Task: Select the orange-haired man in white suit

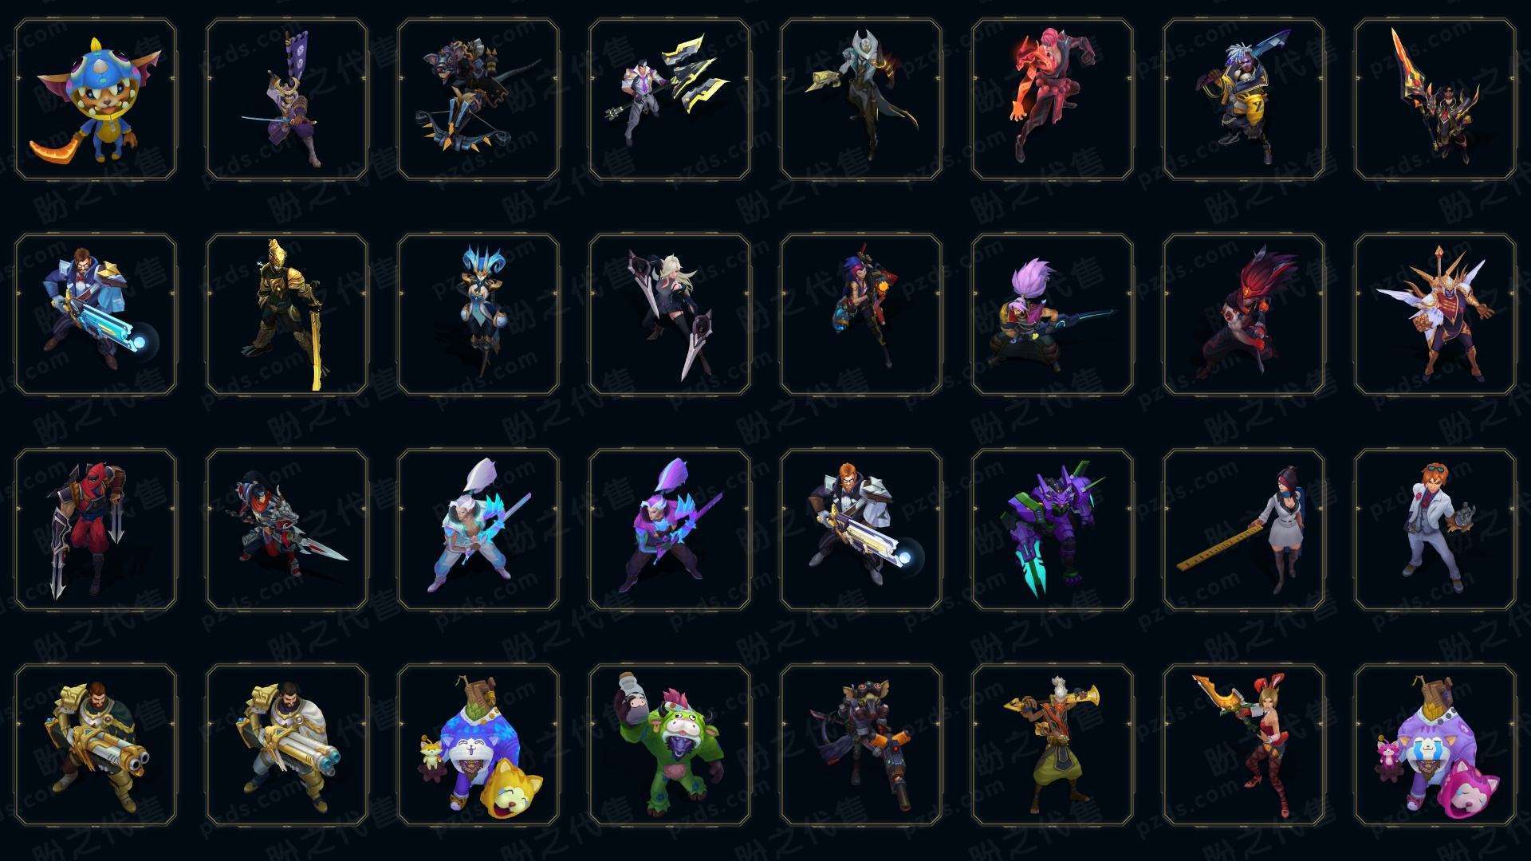Action: [x=1435, y=529]
